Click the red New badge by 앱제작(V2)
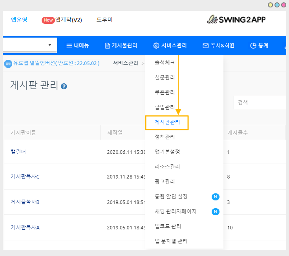 (x=48, y=20)
